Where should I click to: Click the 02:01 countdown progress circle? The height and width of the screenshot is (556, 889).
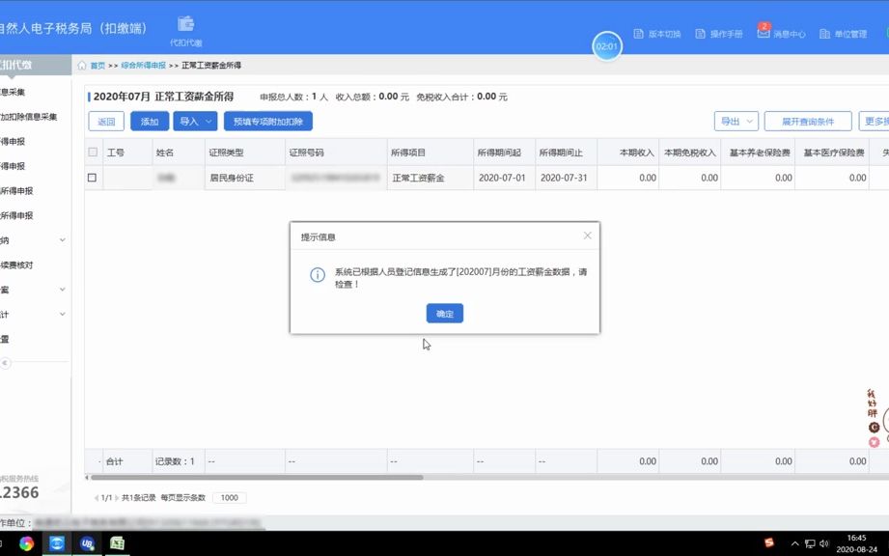(x=607, y=44)
